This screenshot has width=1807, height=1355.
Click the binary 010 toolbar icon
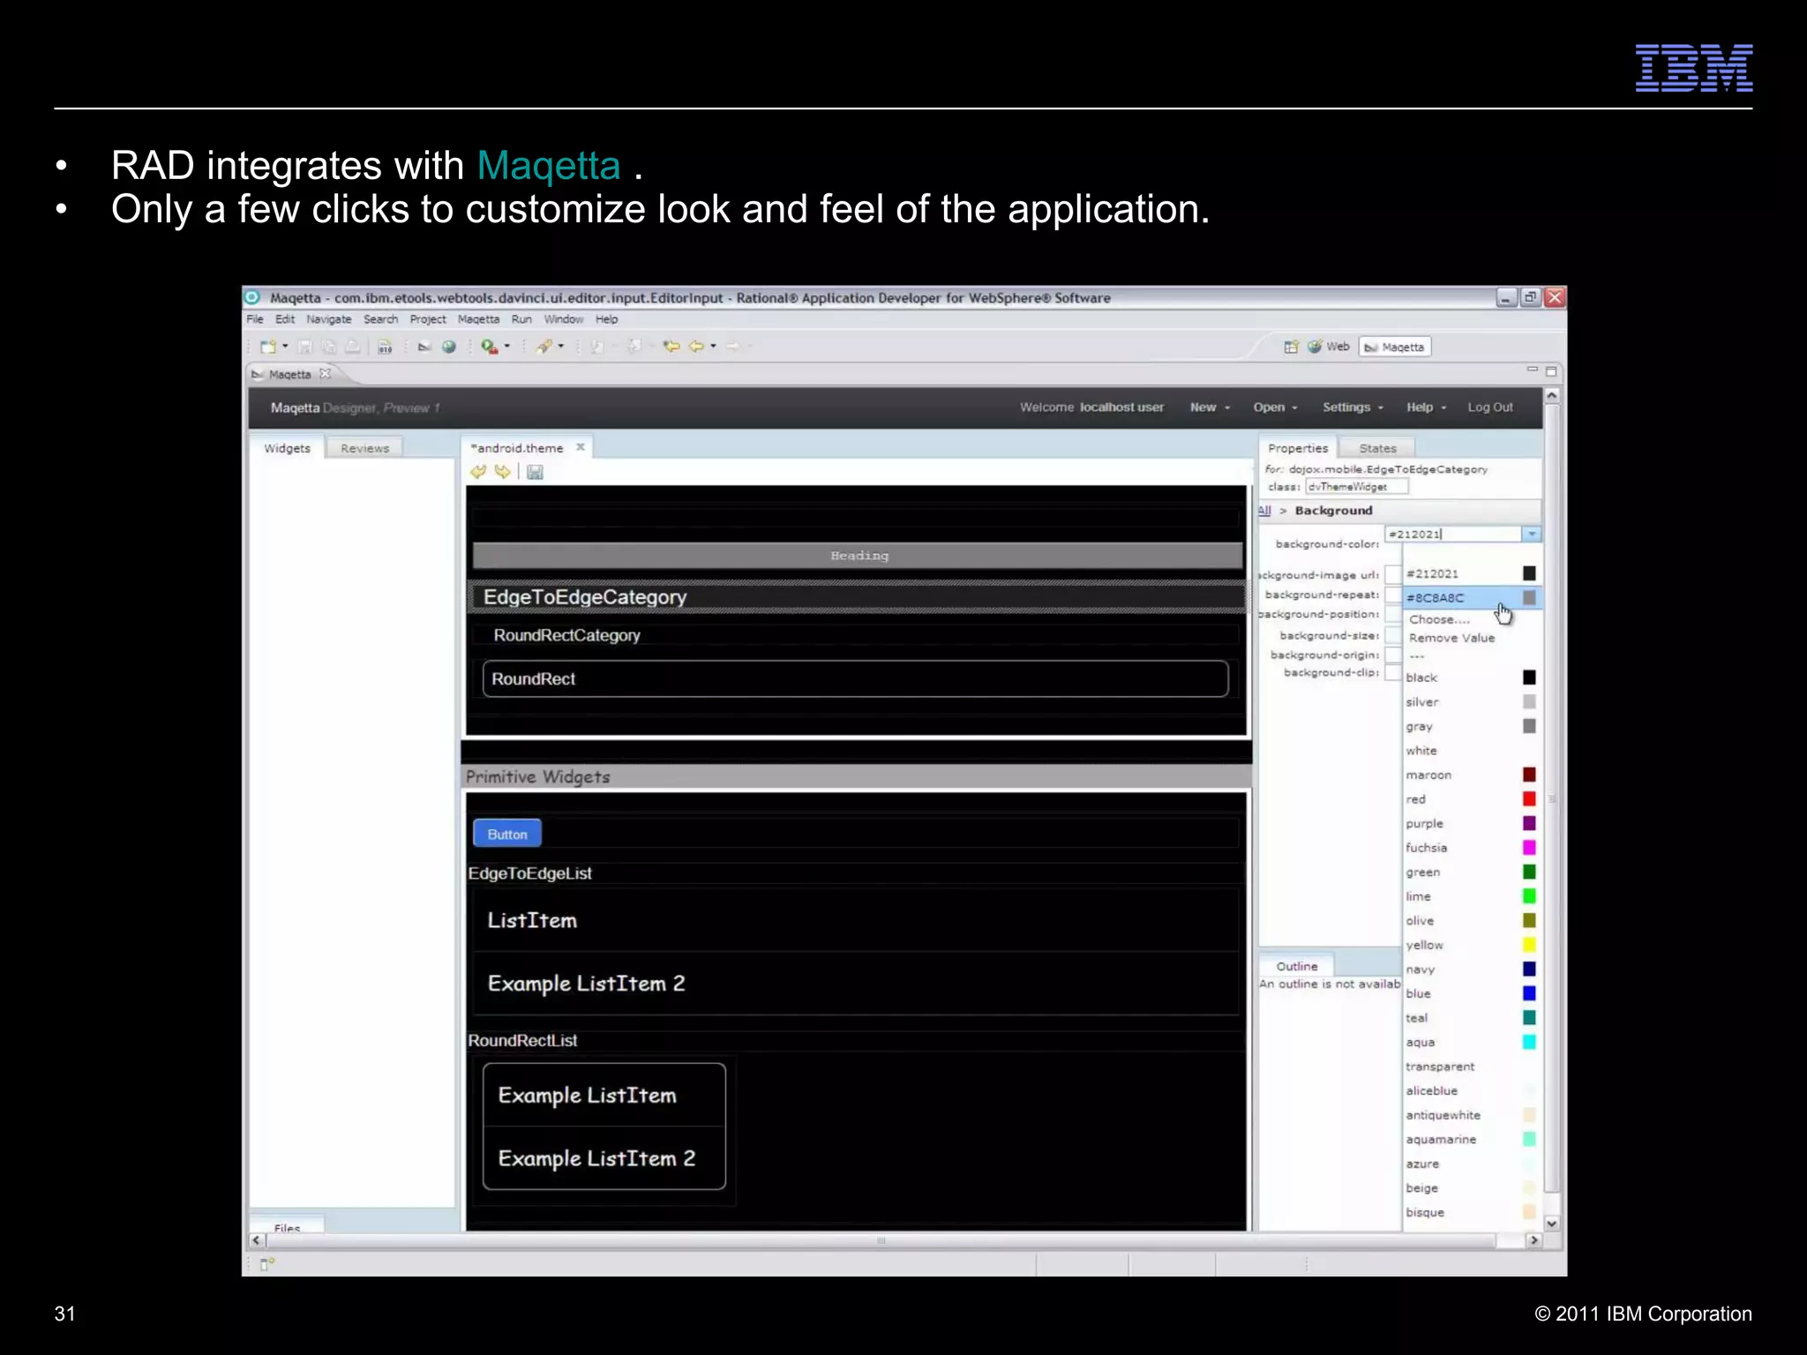tap(385, 347)
